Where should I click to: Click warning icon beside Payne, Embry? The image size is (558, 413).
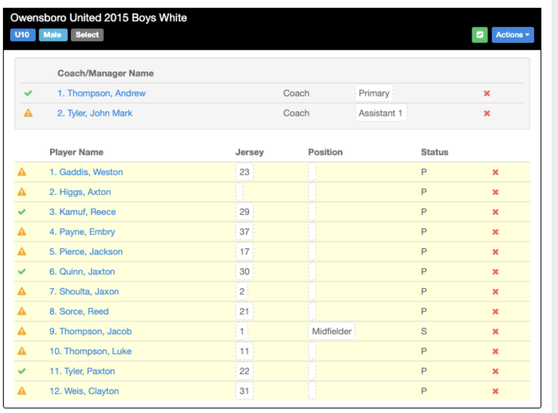pos(22,232)
